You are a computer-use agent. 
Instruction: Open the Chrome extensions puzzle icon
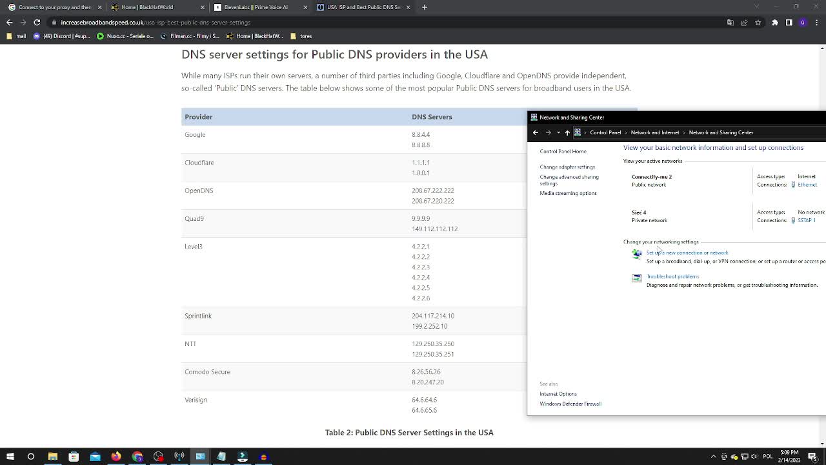775,22
